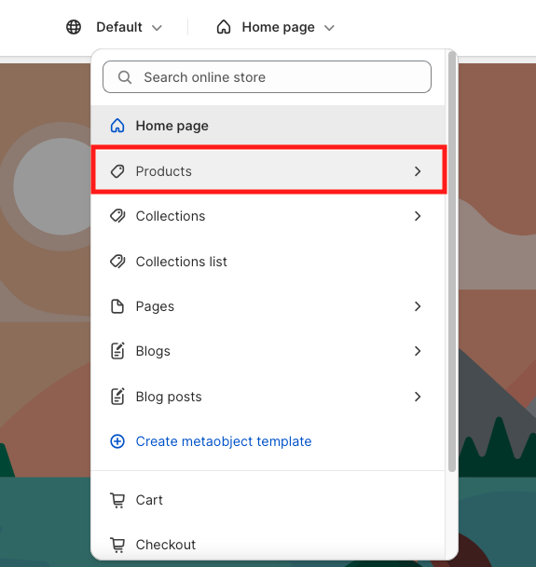Screen dimensions: 536x567
Task: Open the Collections menu entry
Action: tap(268, 216)
